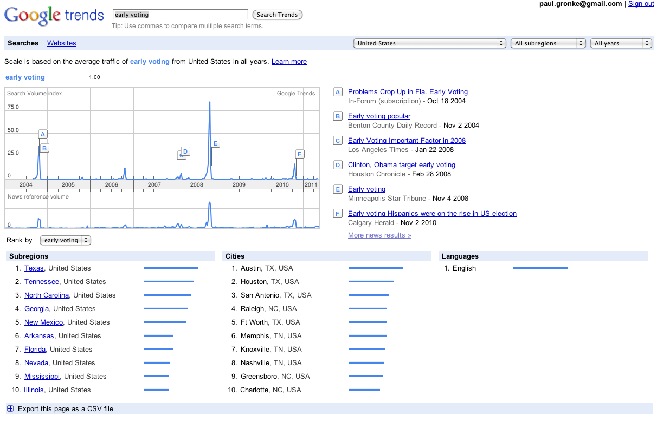The height and width of the screenshot is (422, 657).
Task: Click the early voting search field
Action: click(180, 15)
